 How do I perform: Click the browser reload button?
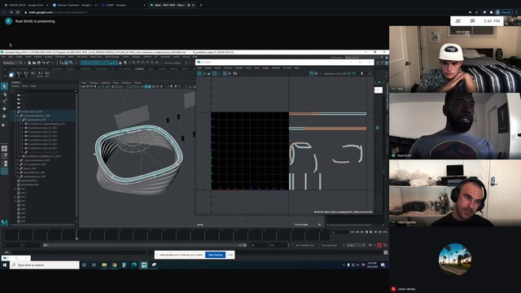pos(18,12)
